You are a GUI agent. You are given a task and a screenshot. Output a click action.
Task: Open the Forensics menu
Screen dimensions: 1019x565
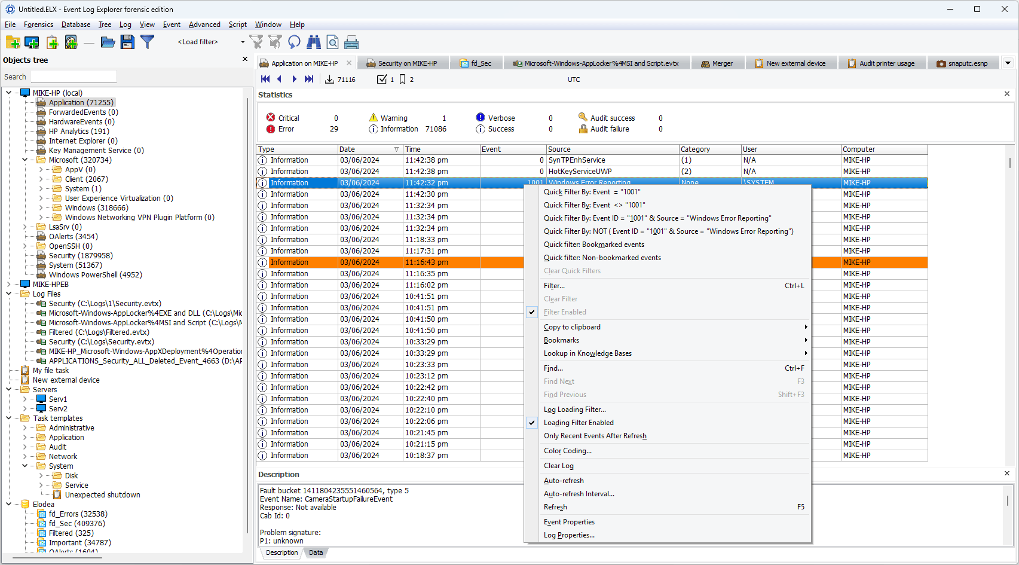[x=38, y=25]
